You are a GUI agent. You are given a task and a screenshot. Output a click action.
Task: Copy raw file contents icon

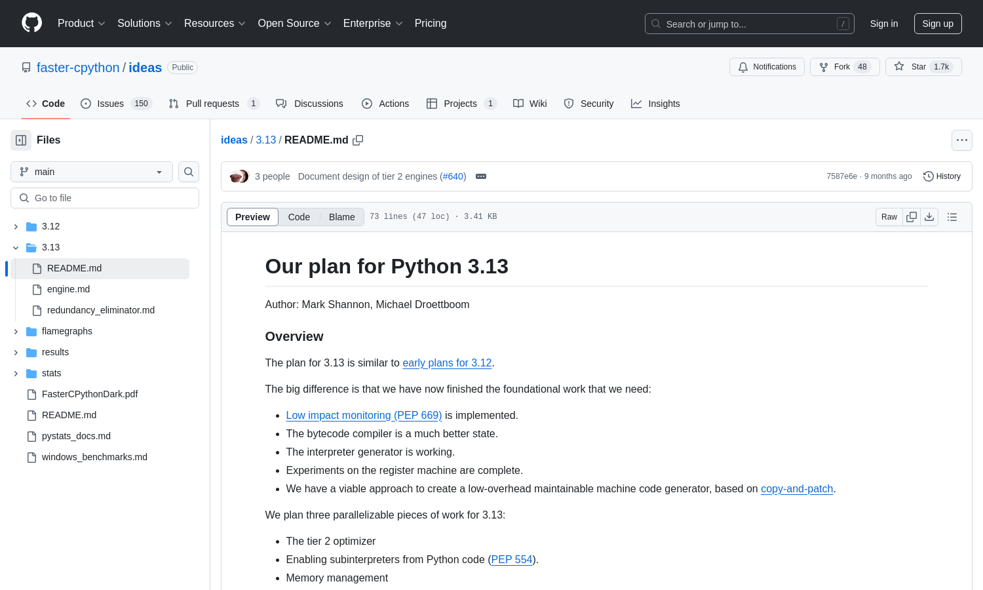(911, 216)
